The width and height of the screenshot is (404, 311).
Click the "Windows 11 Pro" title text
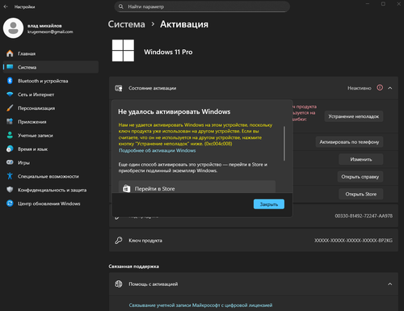pos(168,52)
